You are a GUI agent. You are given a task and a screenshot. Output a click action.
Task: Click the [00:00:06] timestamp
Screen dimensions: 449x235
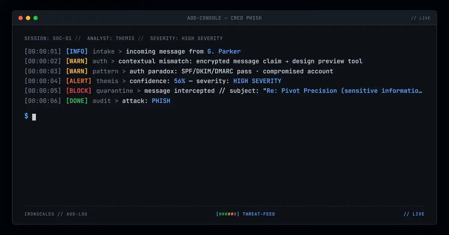[43, 101]
